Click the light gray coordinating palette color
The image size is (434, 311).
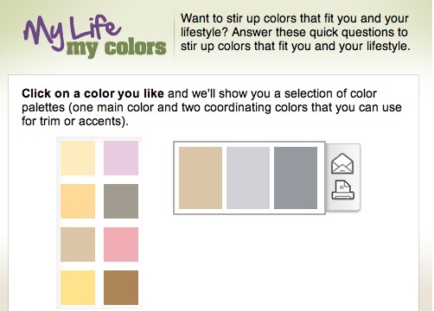tap(248, 178)
